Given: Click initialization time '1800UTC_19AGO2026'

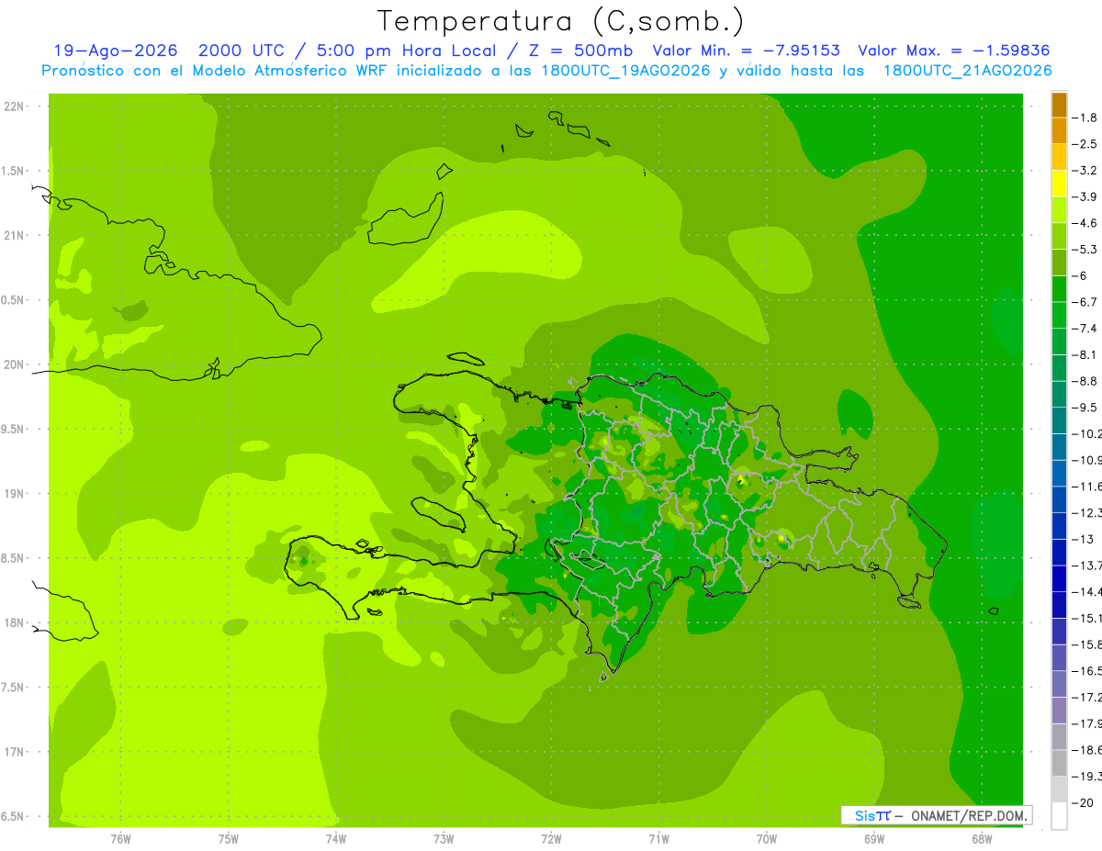Looking at the screenshot, I should pos(627,71).
